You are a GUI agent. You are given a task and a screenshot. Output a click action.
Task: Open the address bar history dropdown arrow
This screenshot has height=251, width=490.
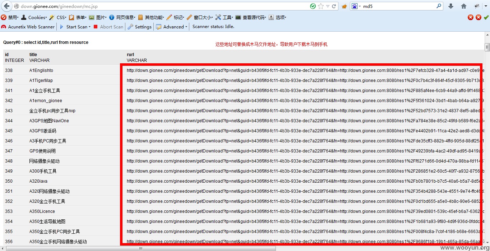(x=328, y=6)
